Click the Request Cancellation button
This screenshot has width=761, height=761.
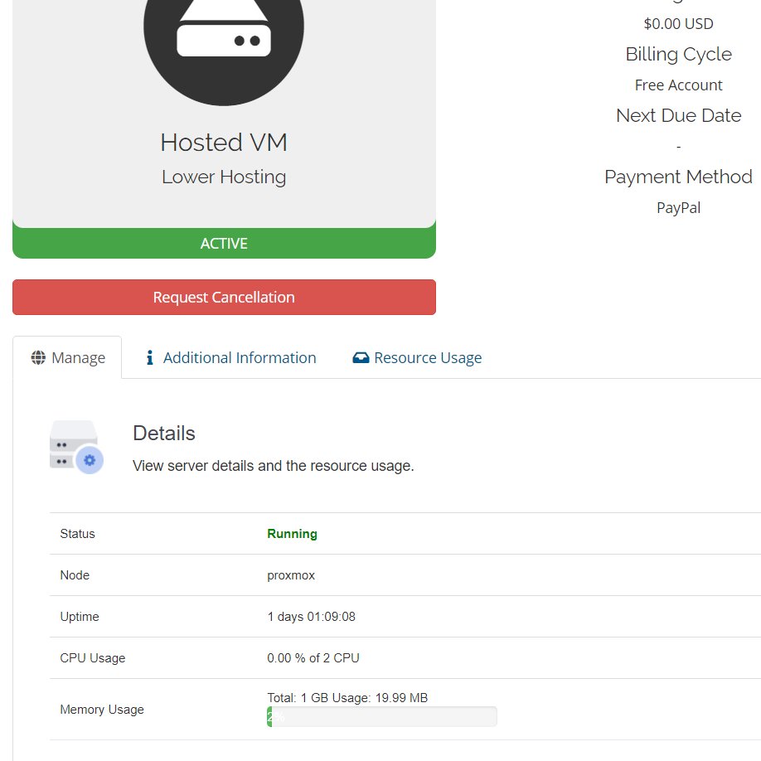tap(224, 297)
